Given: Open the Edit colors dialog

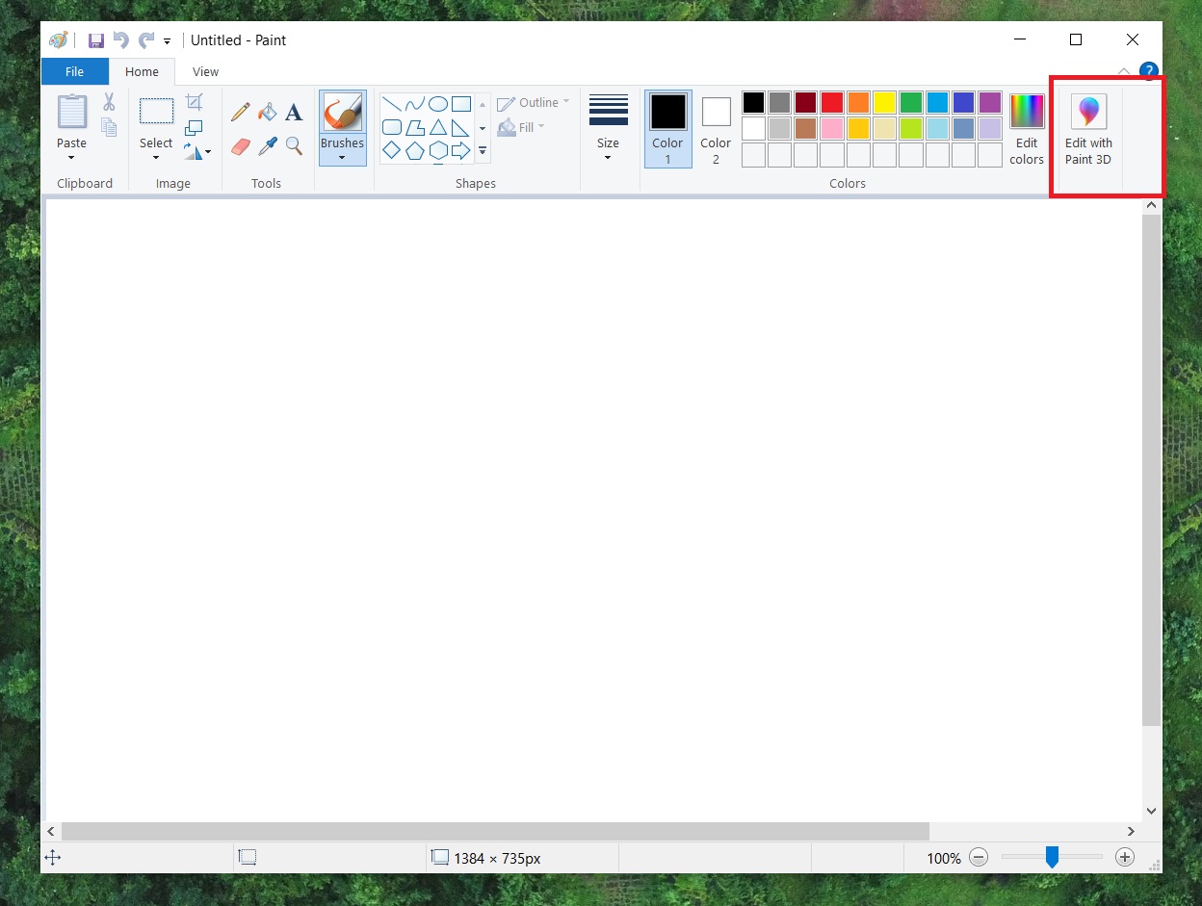Looking at the screenshot, I should tap(1026, 129).
